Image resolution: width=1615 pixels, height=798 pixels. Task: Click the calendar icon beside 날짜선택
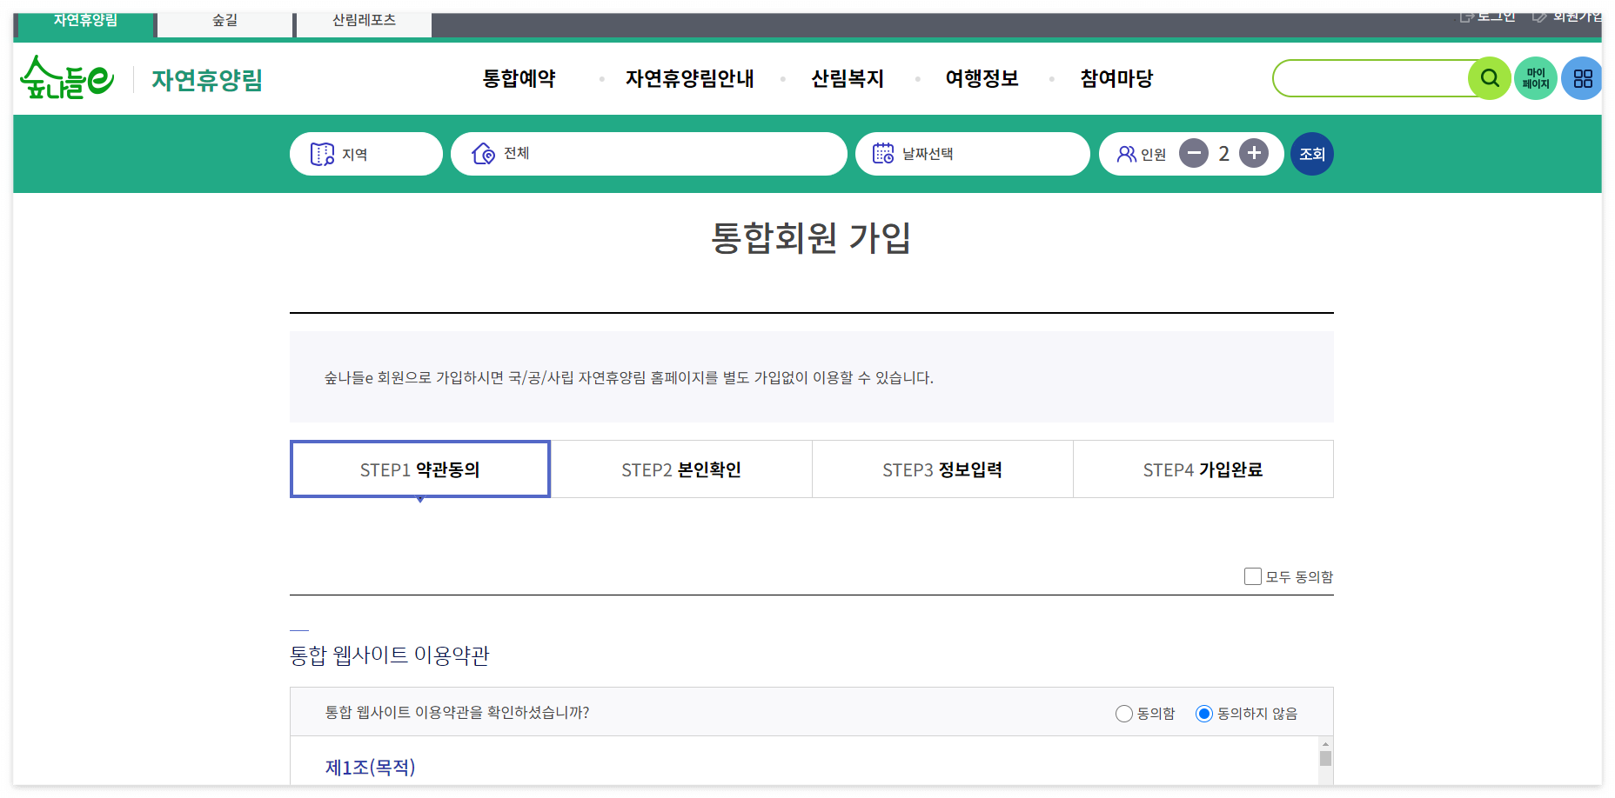click(884, 154)
